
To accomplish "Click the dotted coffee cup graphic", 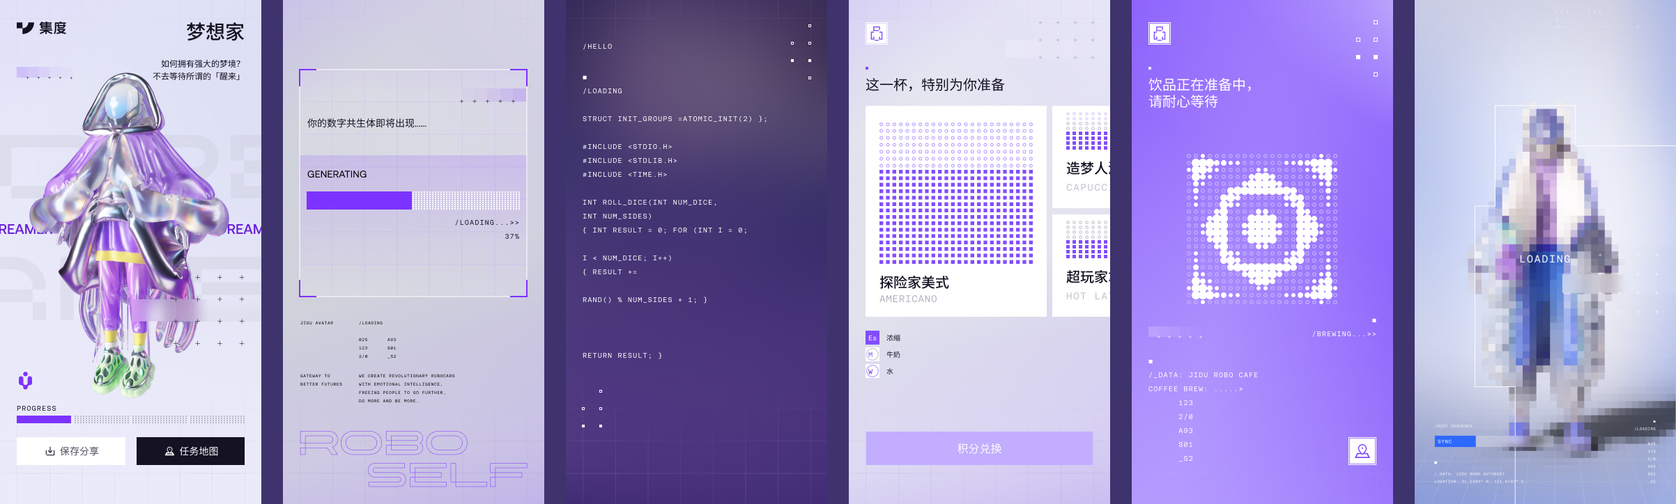I will [1262, 230].
